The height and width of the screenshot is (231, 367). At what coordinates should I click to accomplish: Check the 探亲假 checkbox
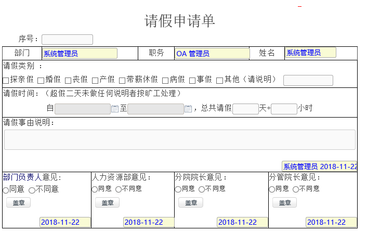[6, 80]
